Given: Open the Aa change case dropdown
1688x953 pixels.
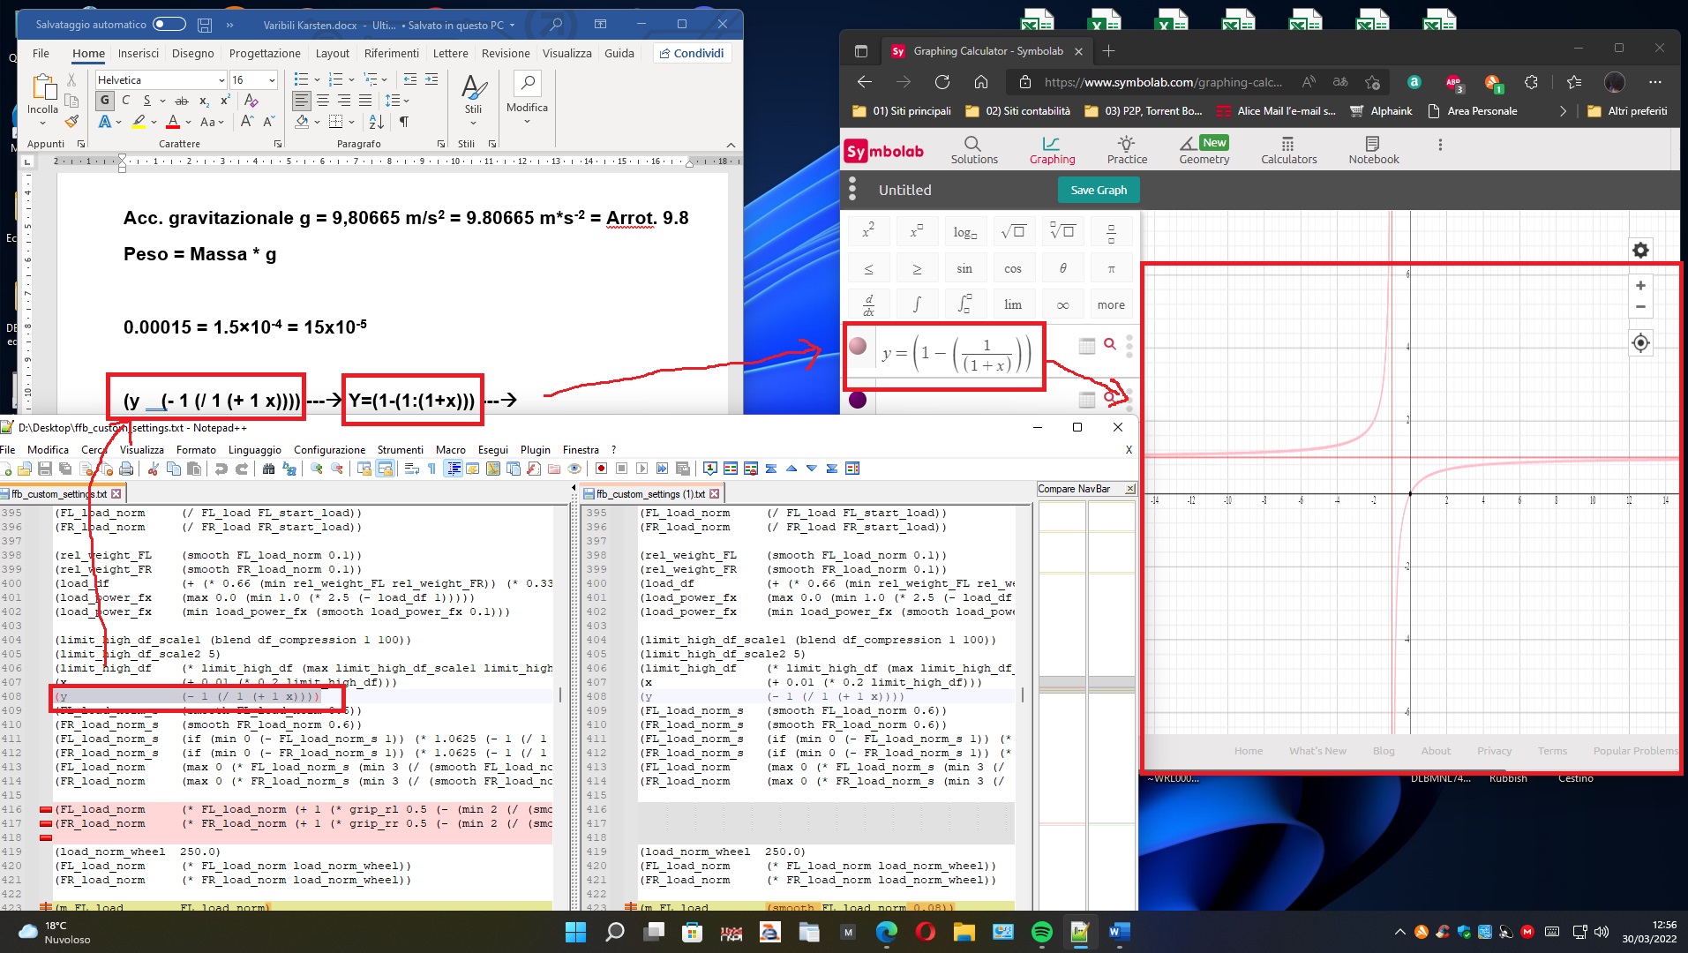Looking at the screenshot, I should point(212,123).
